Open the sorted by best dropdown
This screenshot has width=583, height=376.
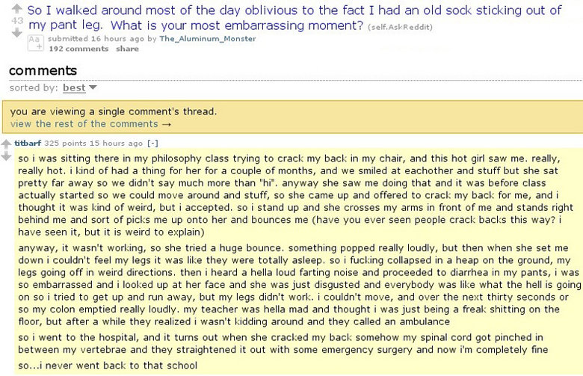(x=74, y=87)
